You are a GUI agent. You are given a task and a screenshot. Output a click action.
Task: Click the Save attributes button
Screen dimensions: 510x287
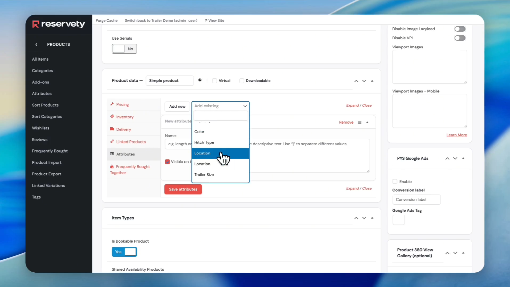pos(183,189)
